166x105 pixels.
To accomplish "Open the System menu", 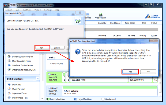I will [x=9, y=10].
